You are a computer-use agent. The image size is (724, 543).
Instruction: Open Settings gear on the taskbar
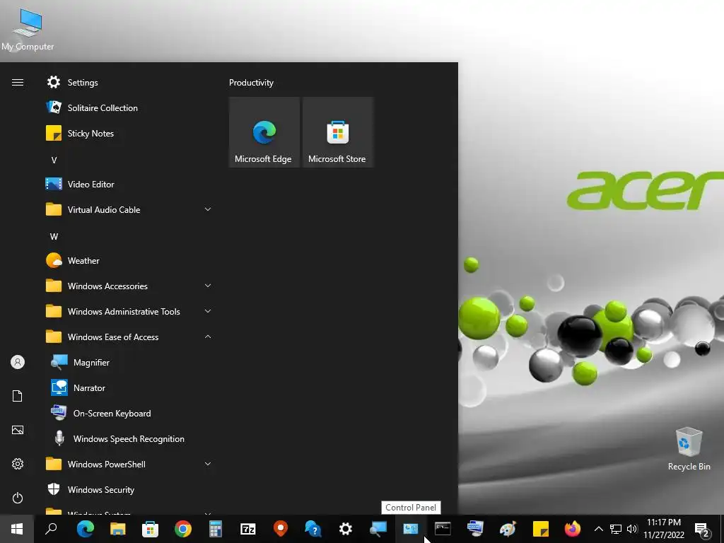coord(345,529)
